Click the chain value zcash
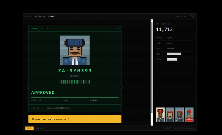The image size is (222, 135). point(170,43)
